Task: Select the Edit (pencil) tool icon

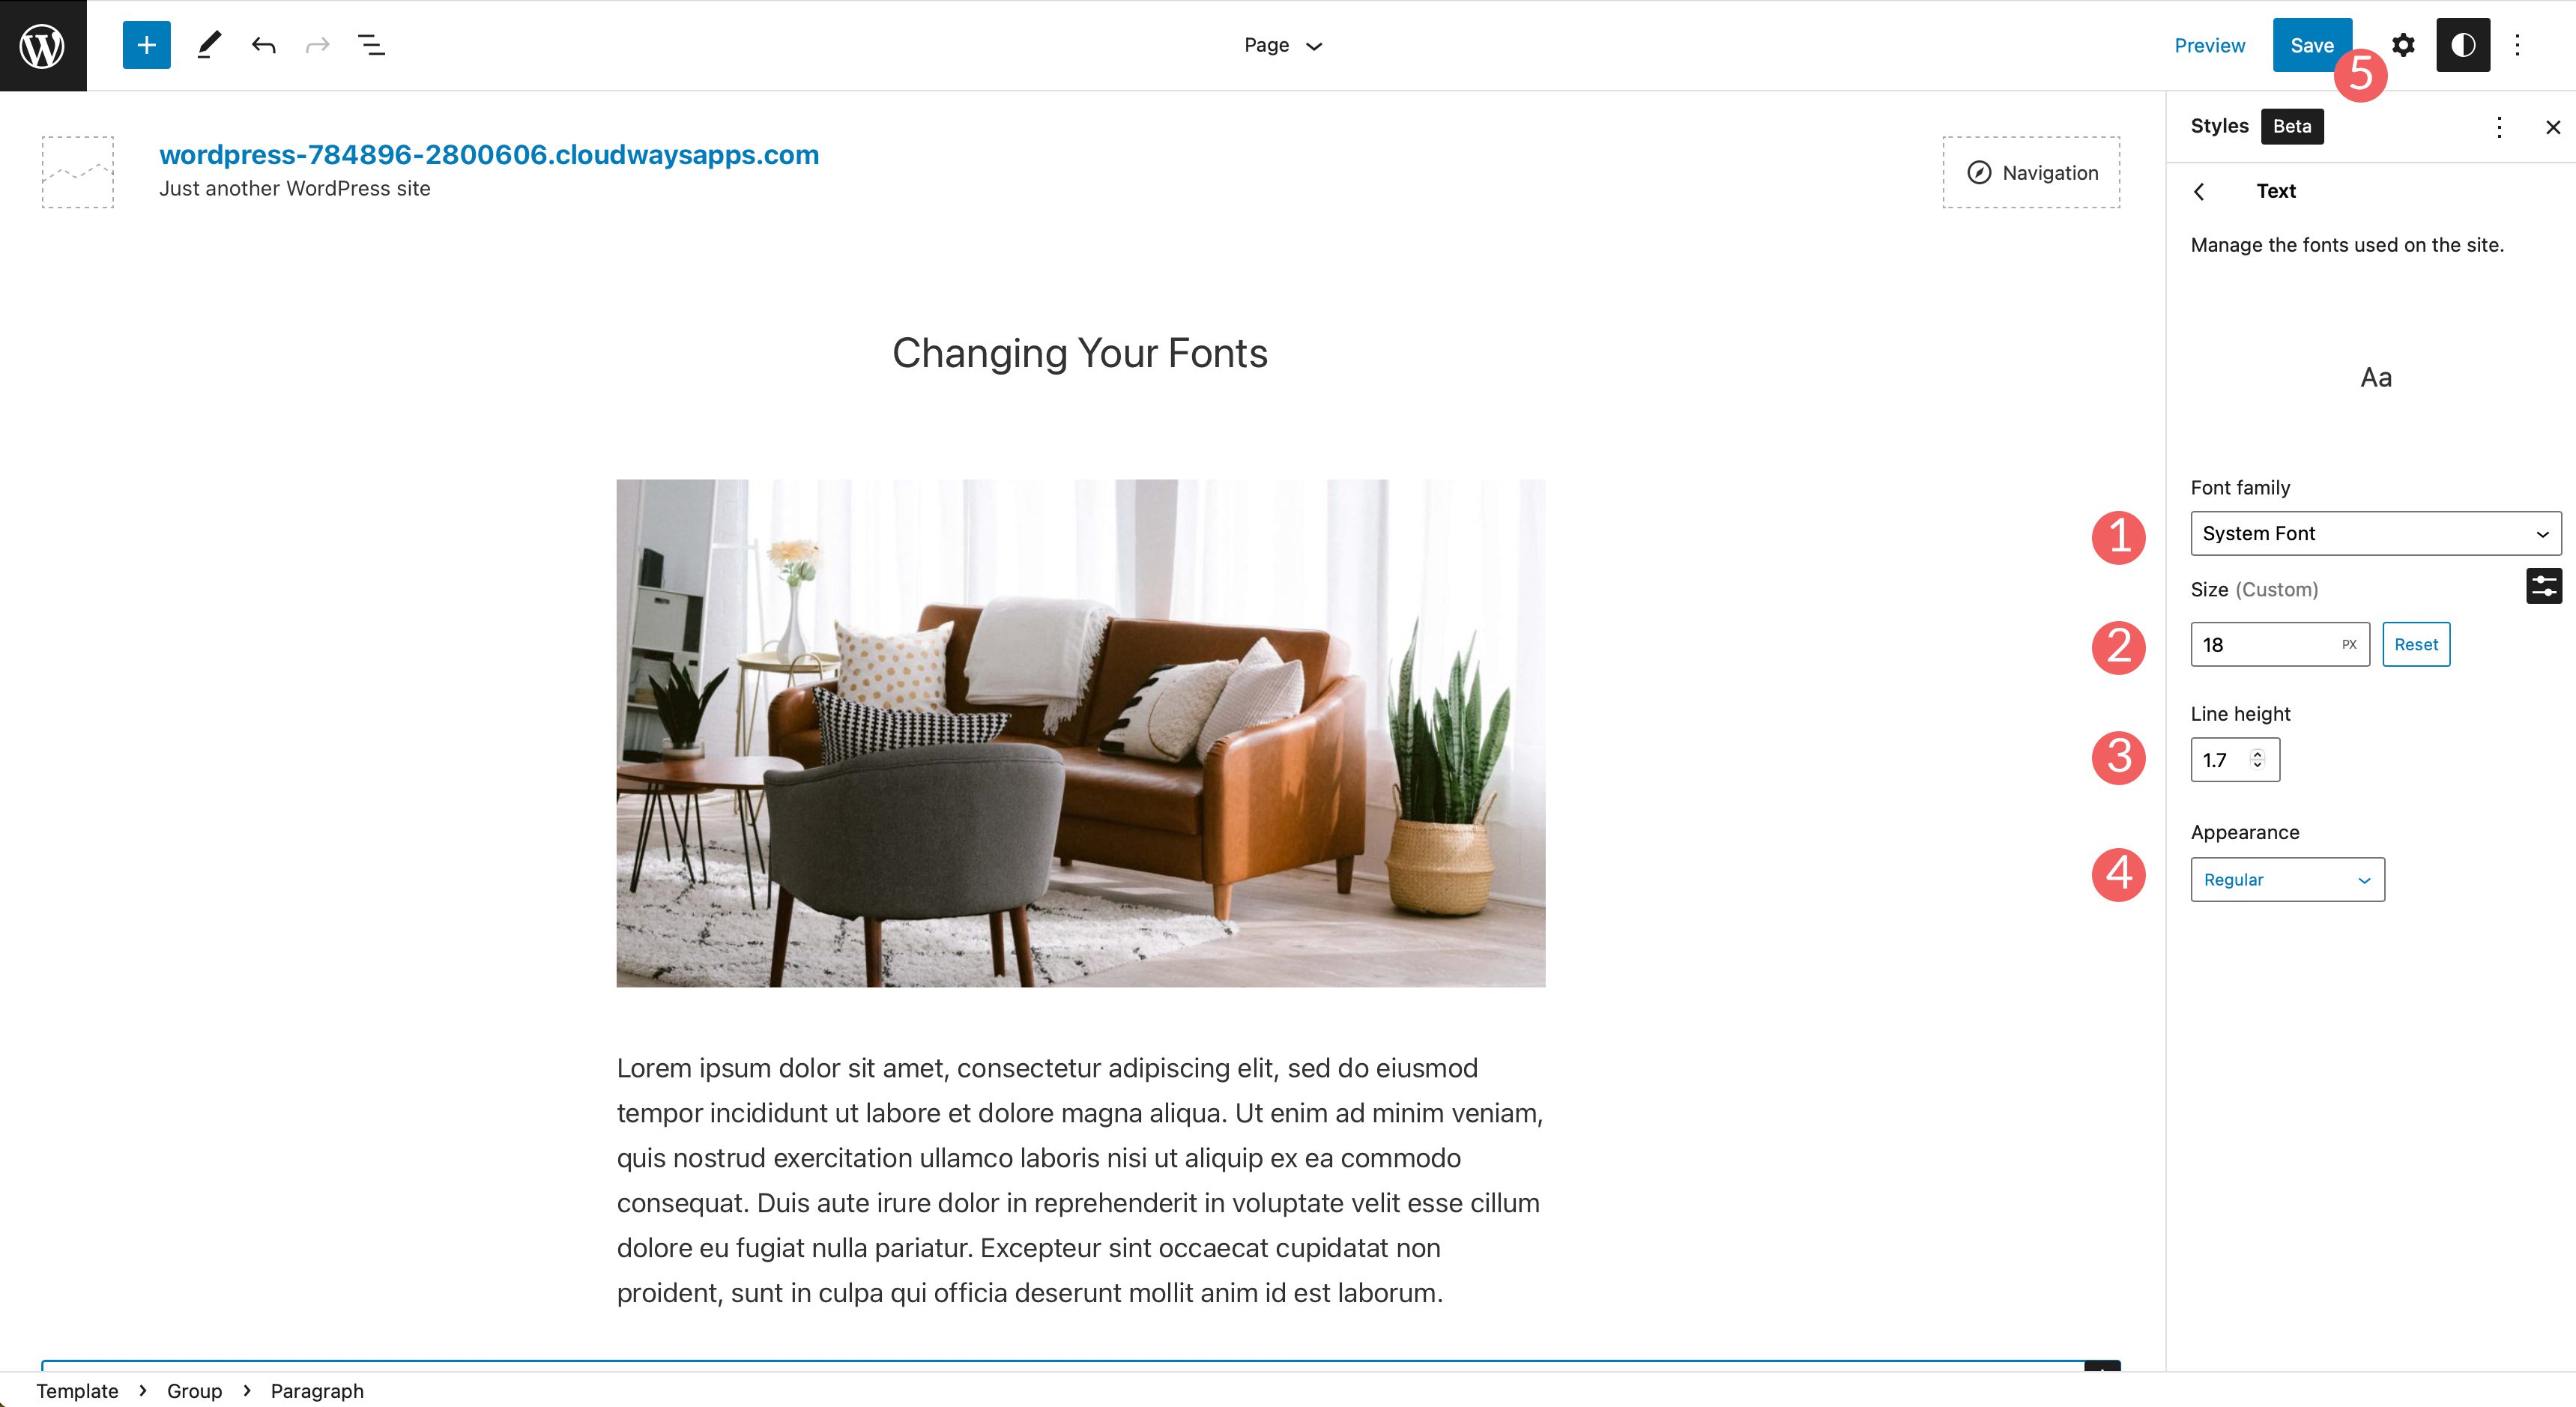Action: 205,43
